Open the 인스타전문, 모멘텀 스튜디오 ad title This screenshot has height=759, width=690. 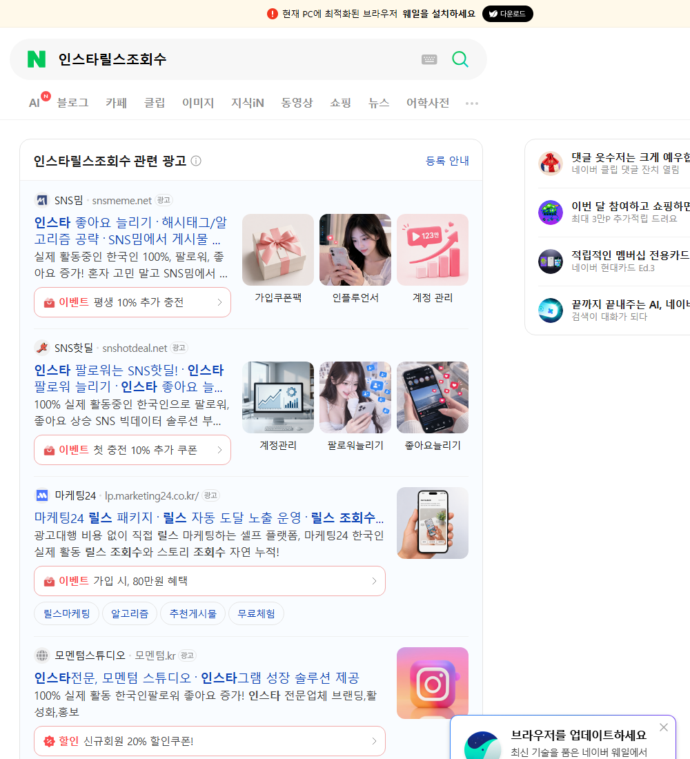tap(197, 678)
